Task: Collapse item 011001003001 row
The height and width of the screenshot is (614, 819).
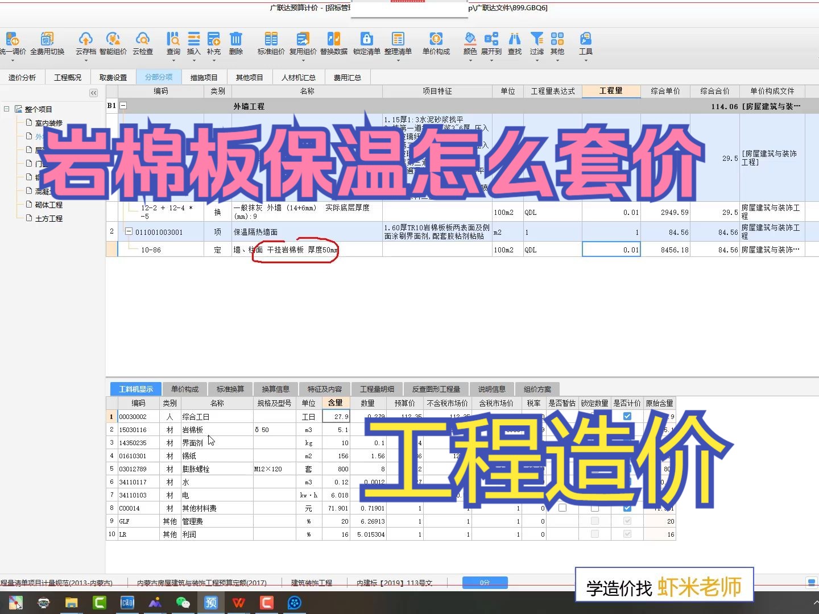Action: pyautogui.click(x=129, y=231)
